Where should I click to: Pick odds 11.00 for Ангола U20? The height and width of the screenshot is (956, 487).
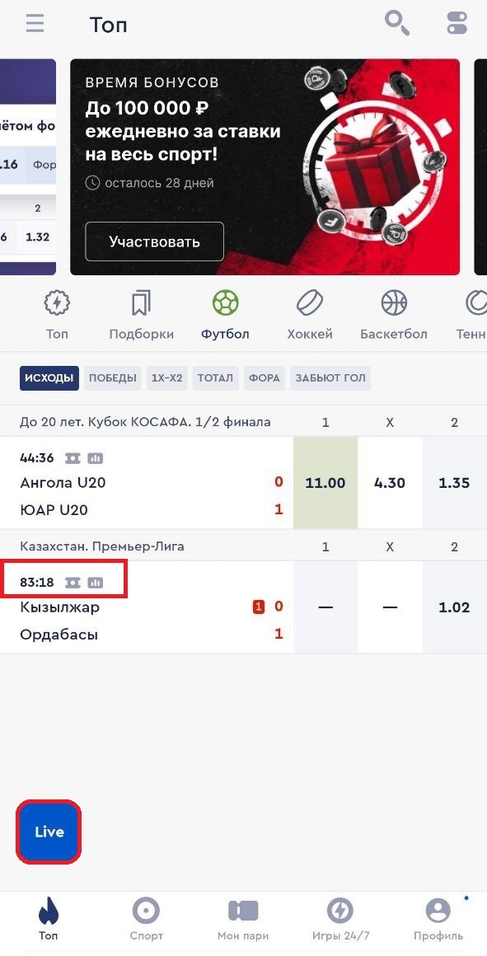[x=325, y=483]
